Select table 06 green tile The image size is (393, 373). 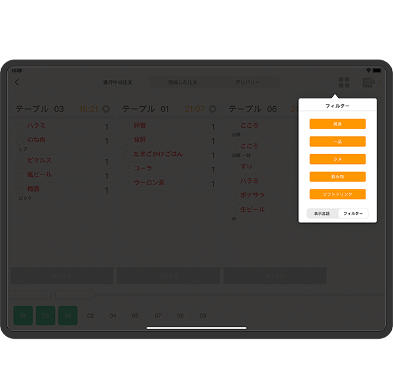pyautogui.click(x=68, y=315)
